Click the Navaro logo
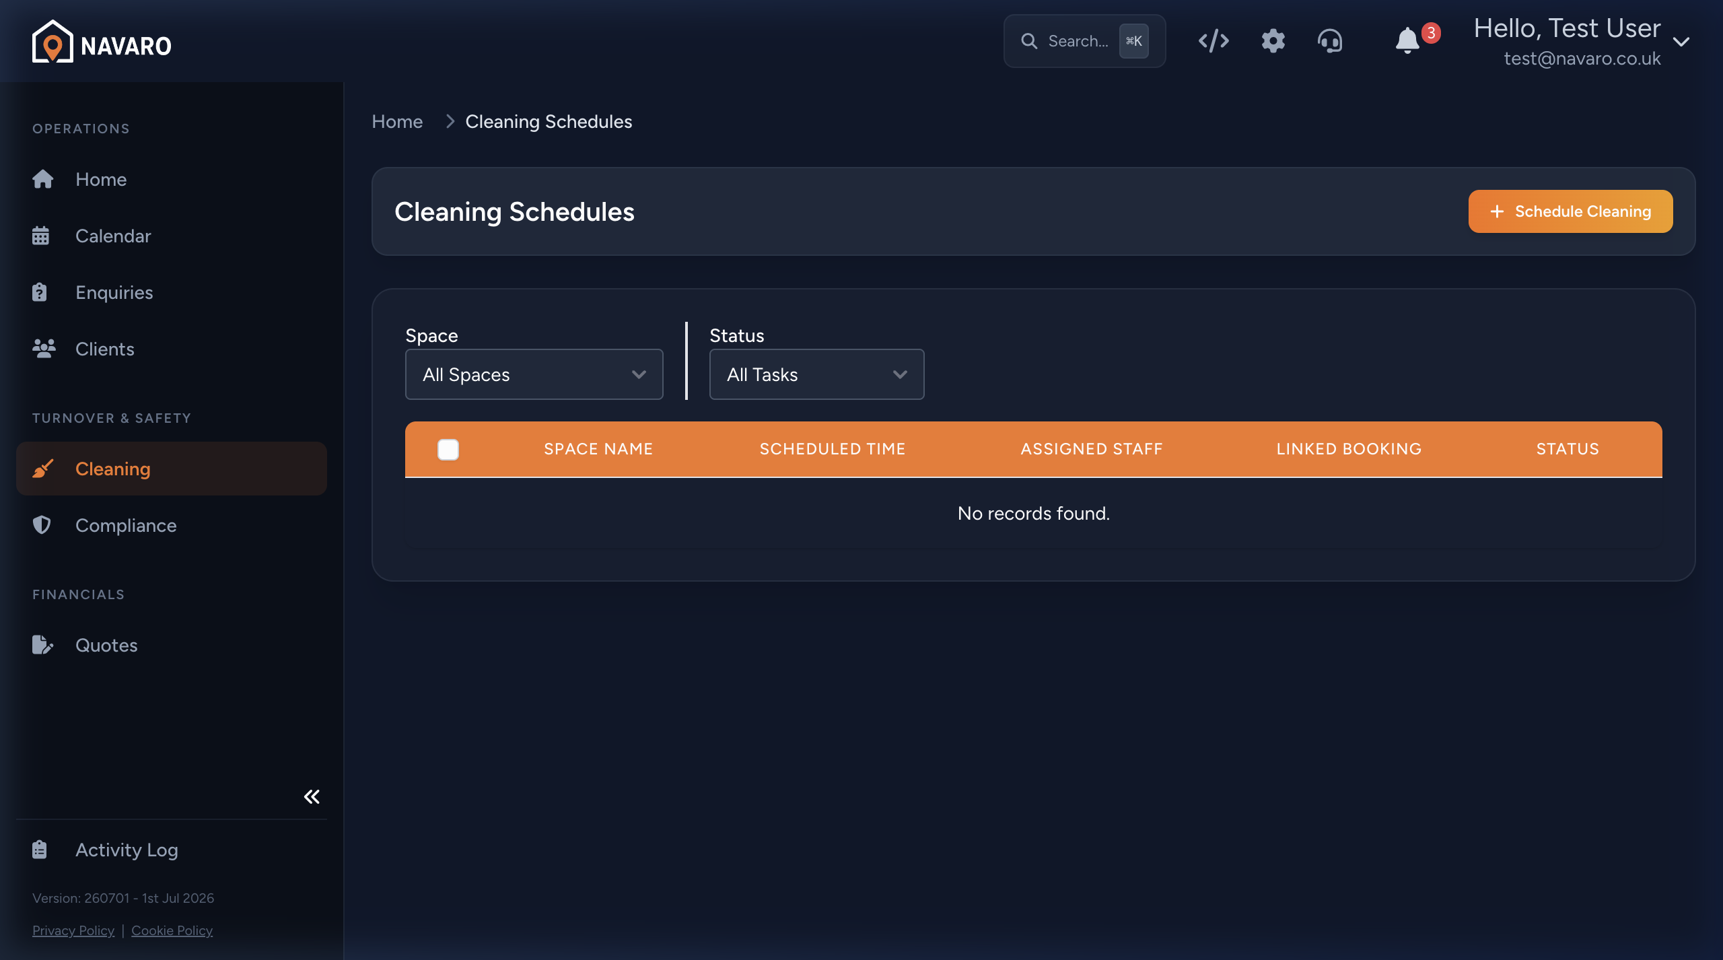 click(x=102, y=42)
